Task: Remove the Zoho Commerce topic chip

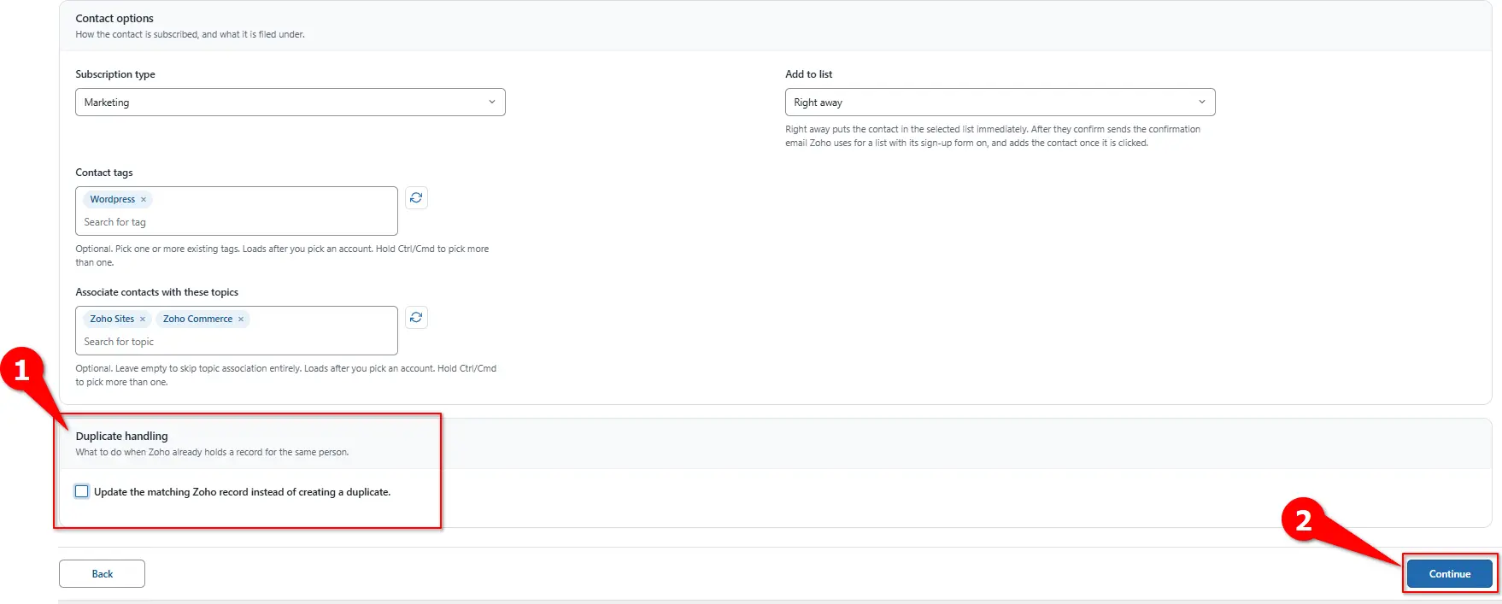Action: (241, 320)
